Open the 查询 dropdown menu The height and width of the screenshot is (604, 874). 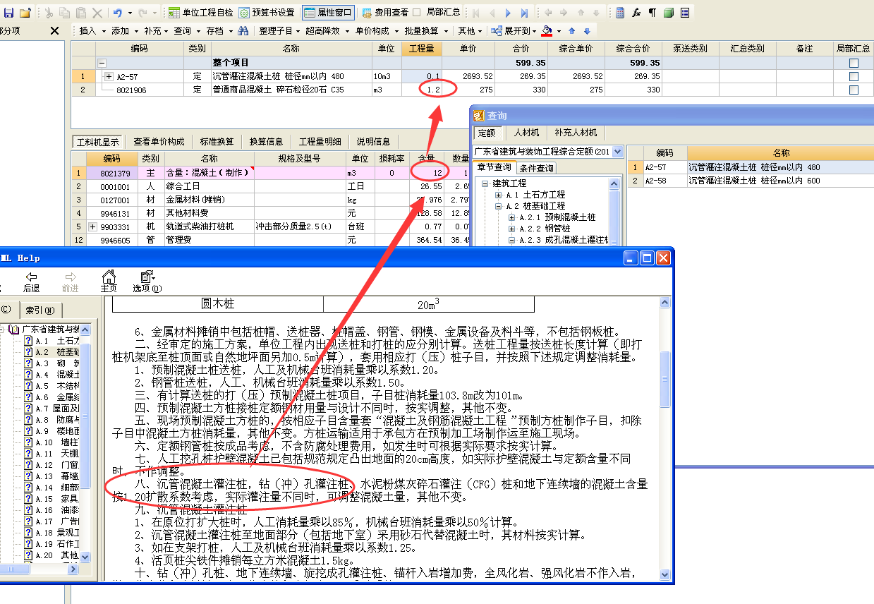[x=188, y=31]
